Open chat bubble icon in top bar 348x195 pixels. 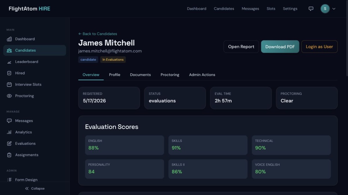311,9
